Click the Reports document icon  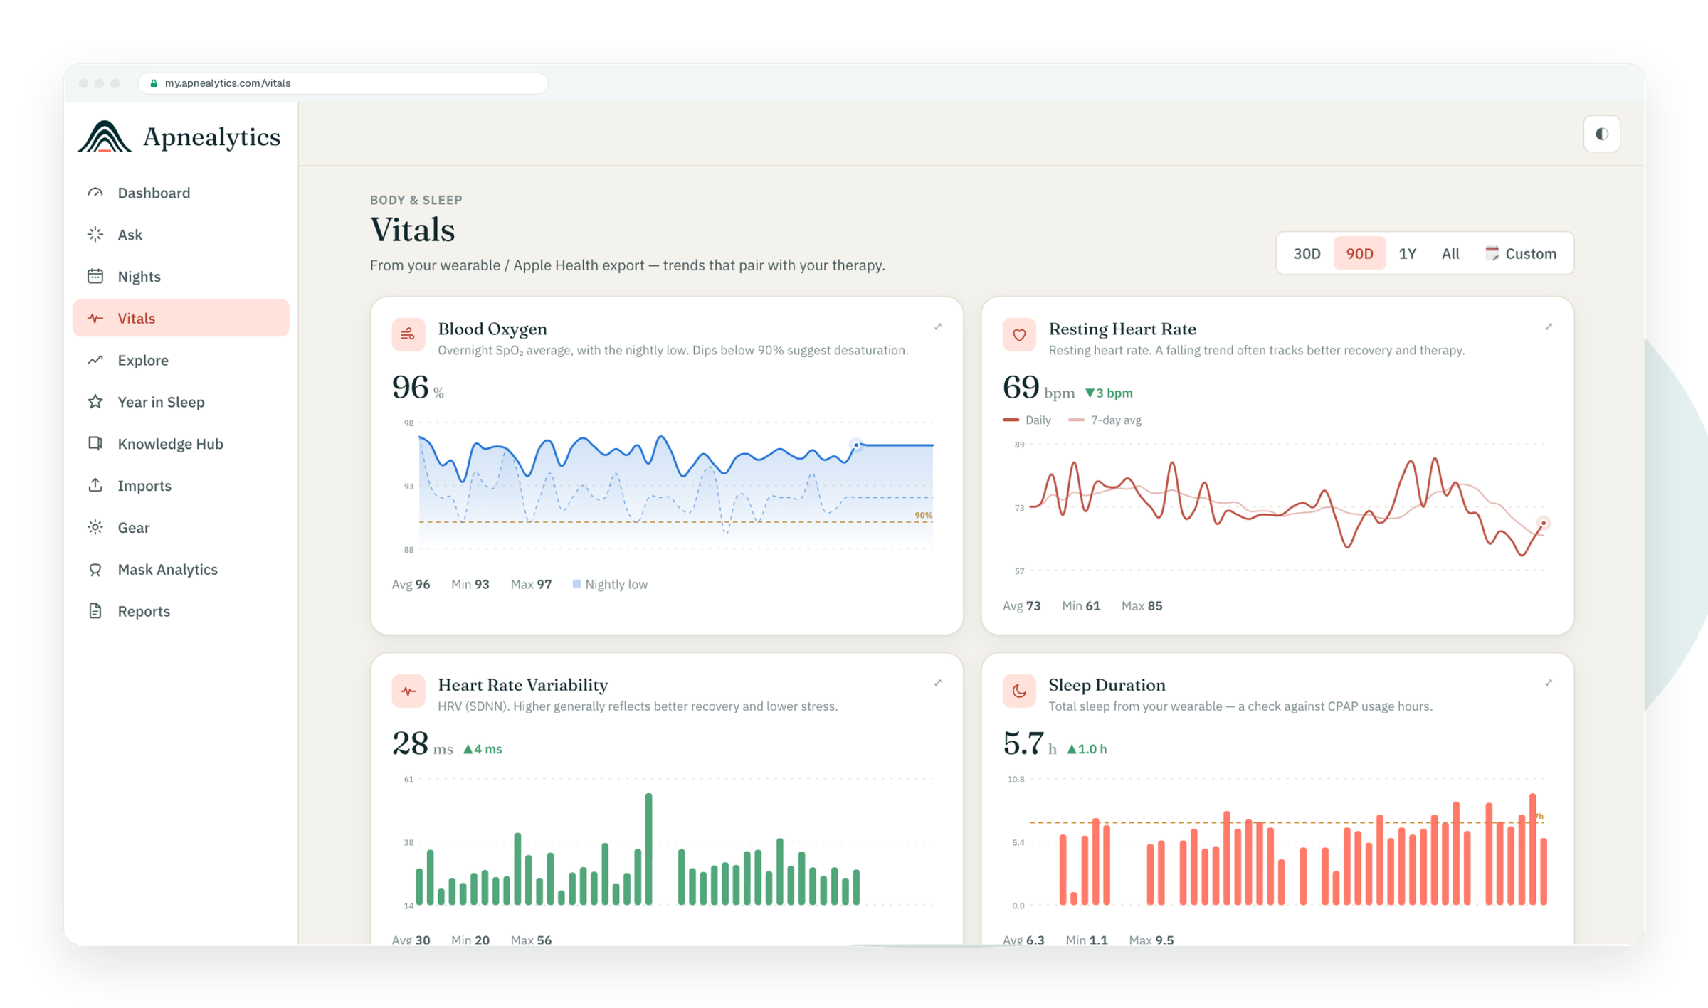[95, 611]
